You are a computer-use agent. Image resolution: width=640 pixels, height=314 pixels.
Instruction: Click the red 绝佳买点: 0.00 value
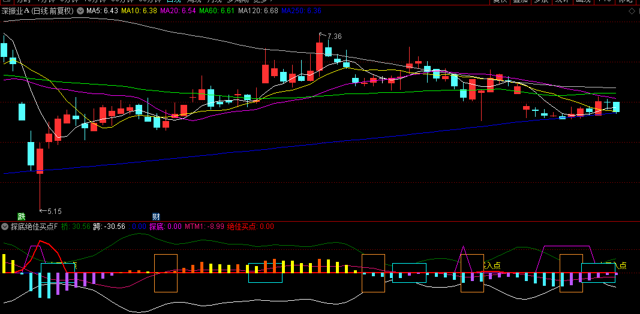click(251, 227)
